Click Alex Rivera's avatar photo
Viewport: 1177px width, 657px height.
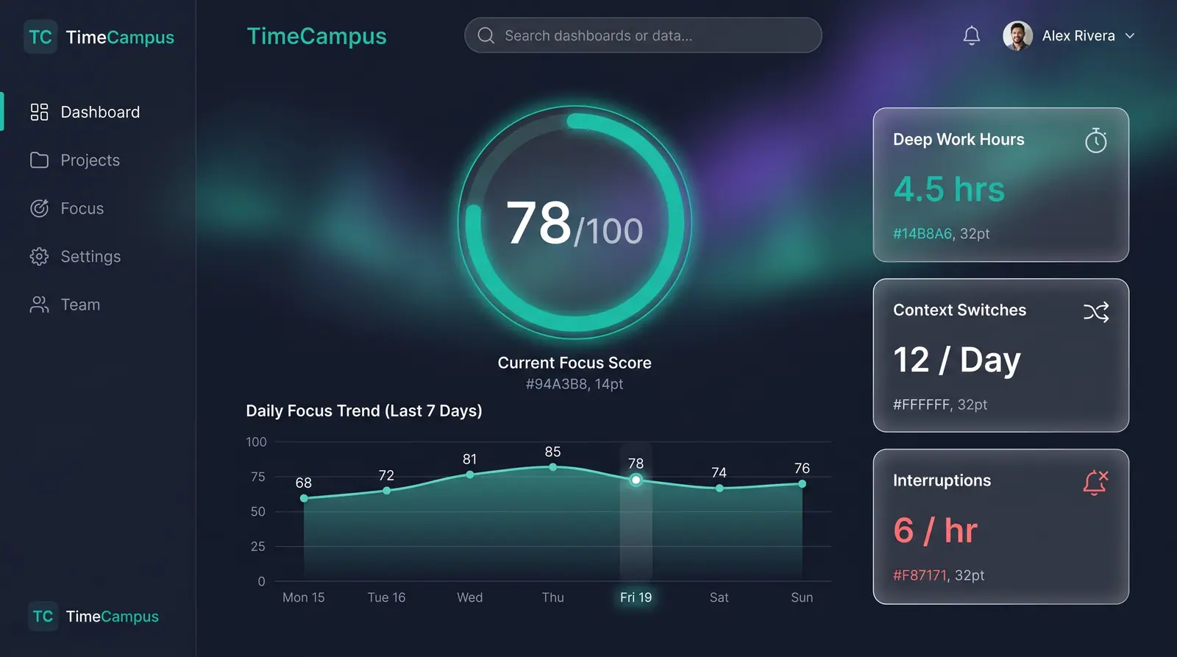1017,35
